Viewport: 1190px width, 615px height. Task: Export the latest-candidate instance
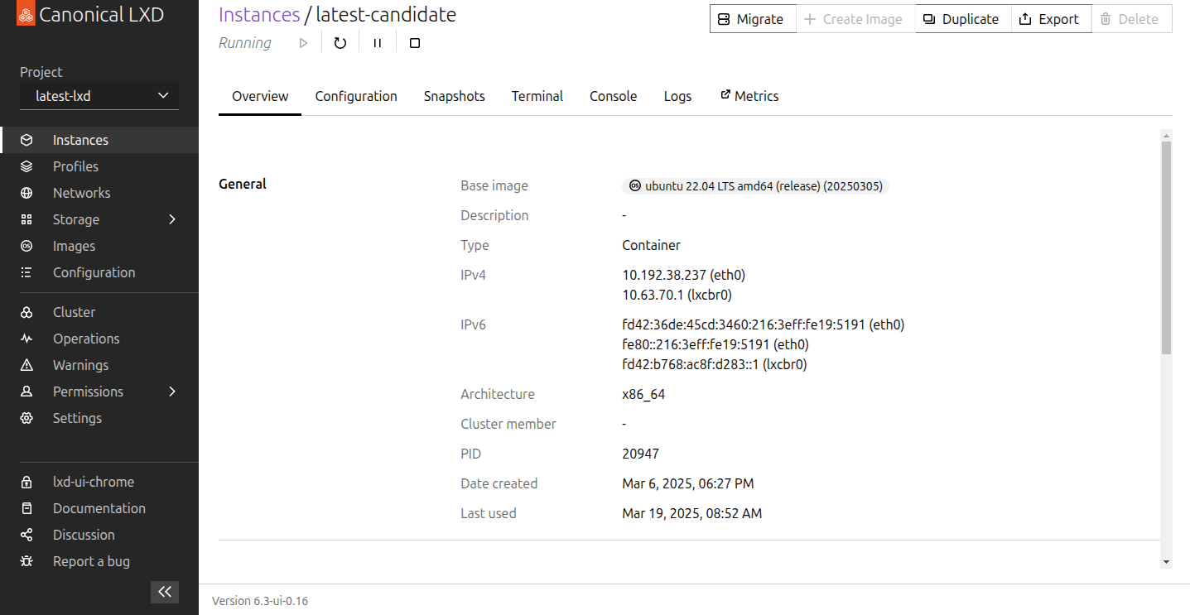click(1050, 18)
